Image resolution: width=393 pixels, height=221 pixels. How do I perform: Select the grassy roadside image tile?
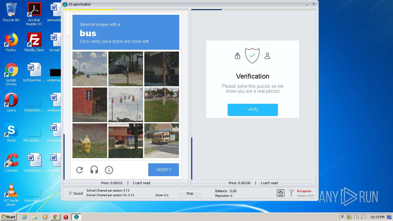pyautogui.click(x=161, y=105)
